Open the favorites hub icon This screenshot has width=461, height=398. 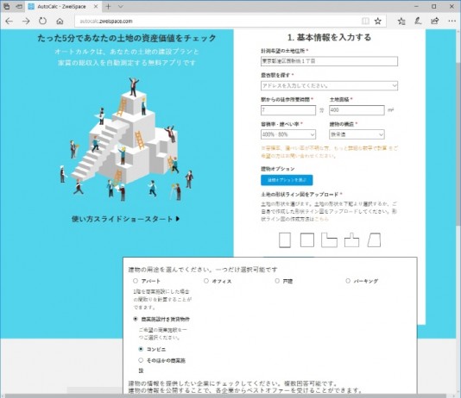(x=401, y=22)
